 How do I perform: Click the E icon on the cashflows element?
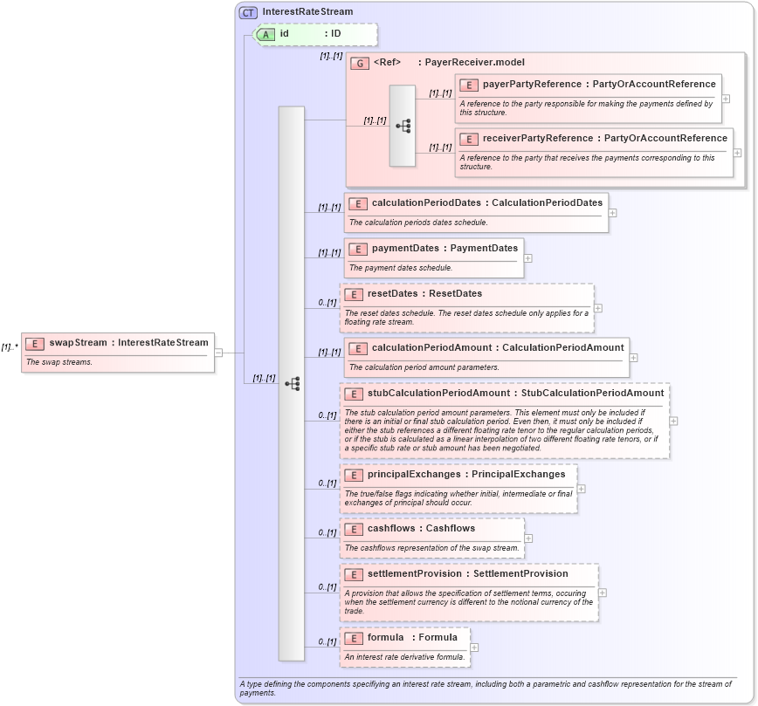[x=355, y=528]
